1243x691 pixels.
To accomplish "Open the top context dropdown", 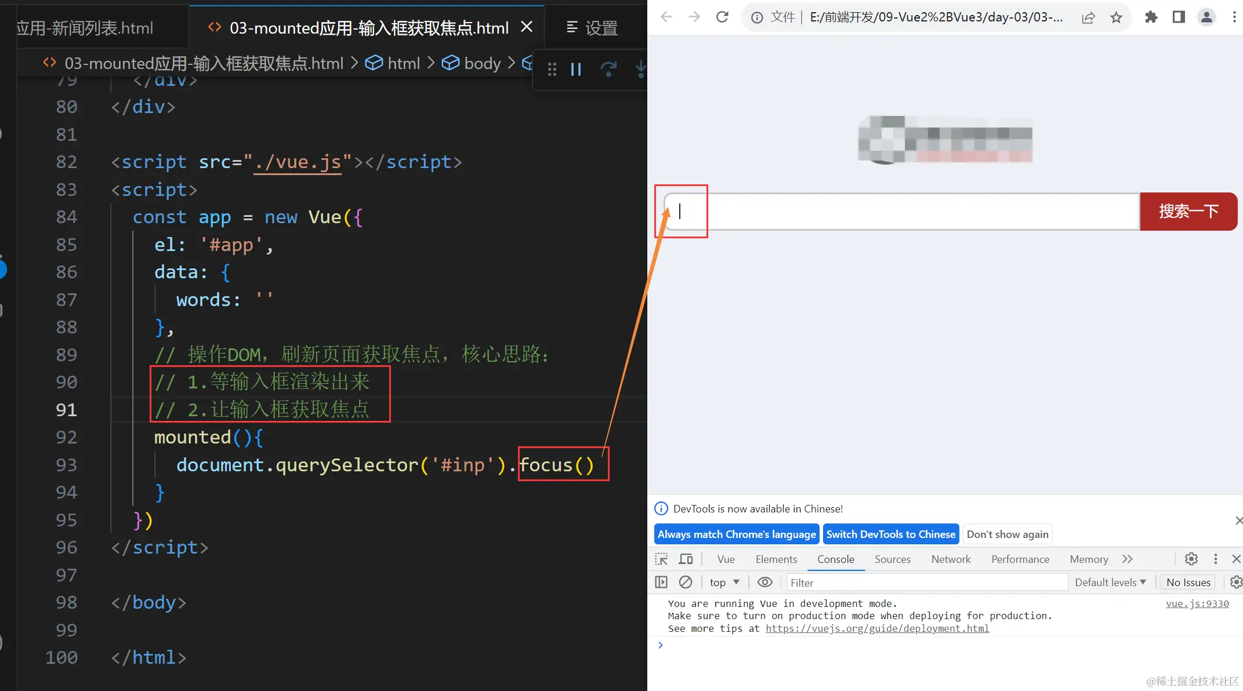I will tap(724, 582).
